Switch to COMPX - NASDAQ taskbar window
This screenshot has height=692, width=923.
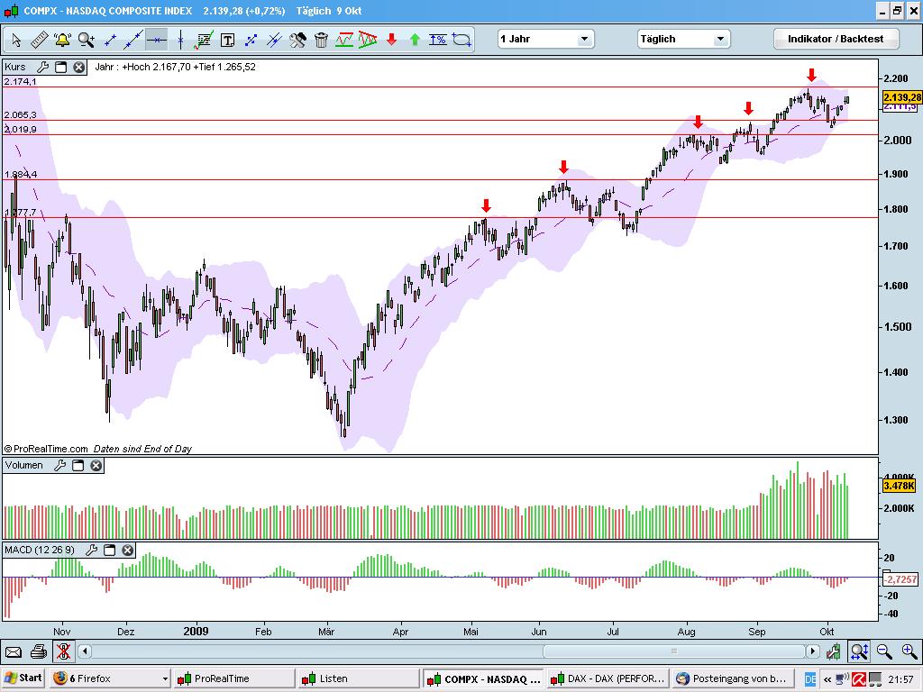pos(483,678)
